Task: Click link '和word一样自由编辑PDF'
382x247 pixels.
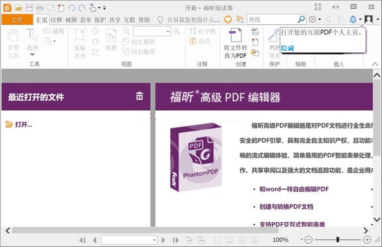Action: tap(294, 189)
